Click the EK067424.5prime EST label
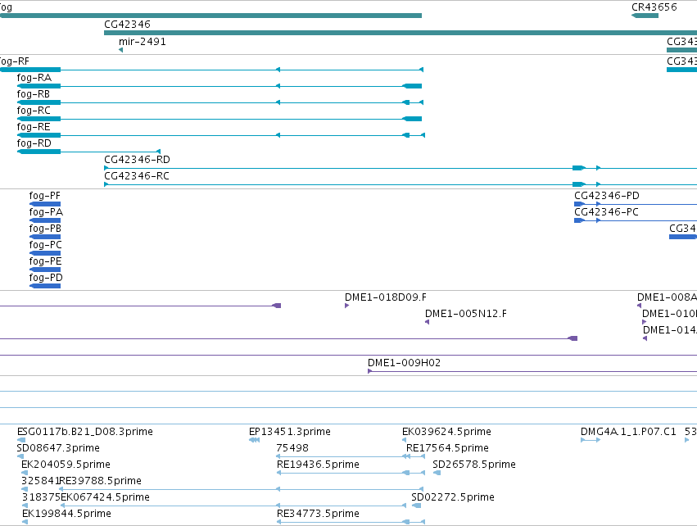The width and height of the screenshot is (697, 526). coord(105,497)
